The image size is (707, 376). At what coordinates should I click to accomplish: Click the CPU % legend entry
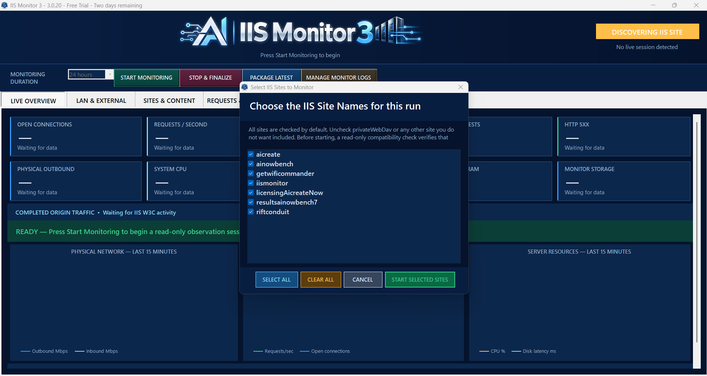point(492,351)
